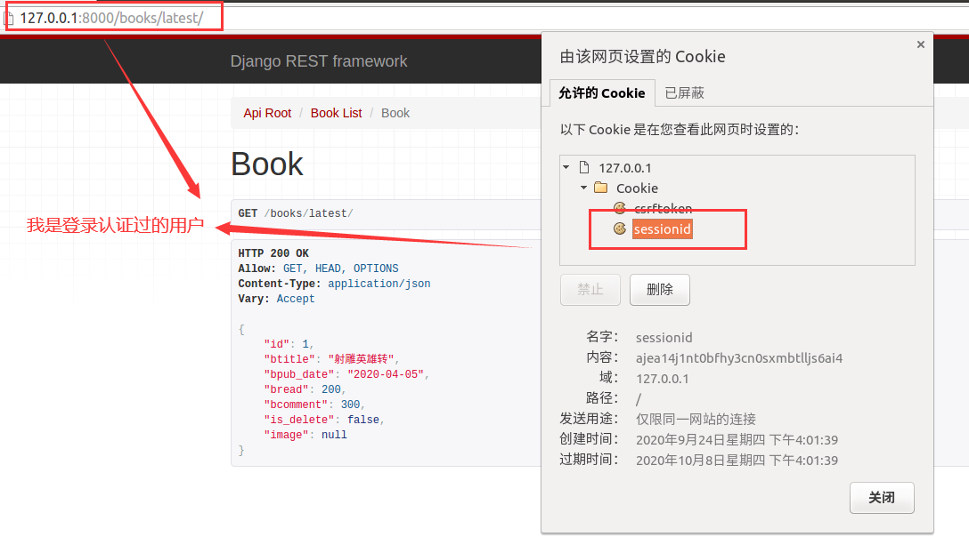This screenshot has width=969, height=537.
Task: Click the expiry time 2020年10月8日 value
Action: point(737,461)
